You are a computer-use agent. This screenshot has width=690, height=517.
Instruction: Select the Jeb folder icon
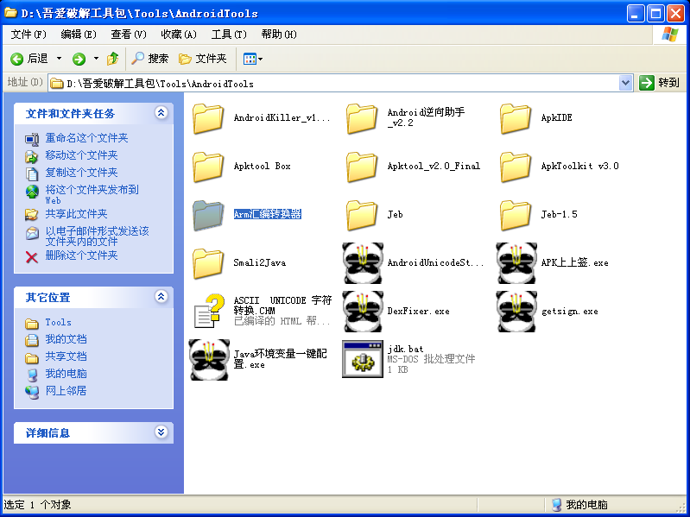pos(362,215)
